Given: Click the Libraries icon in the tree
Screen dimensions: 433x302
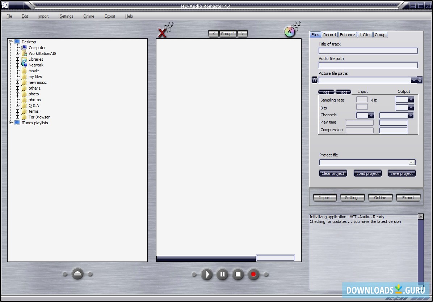Looking at the screenshot, I should coord(24,59).
